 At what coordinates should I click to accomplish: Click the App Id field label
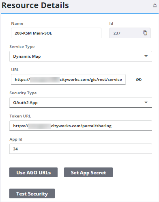click(x=16, y=139)
